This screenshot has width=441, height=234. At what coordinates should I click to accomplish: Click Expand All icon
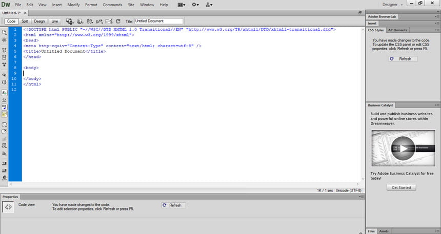pos(4,65)
